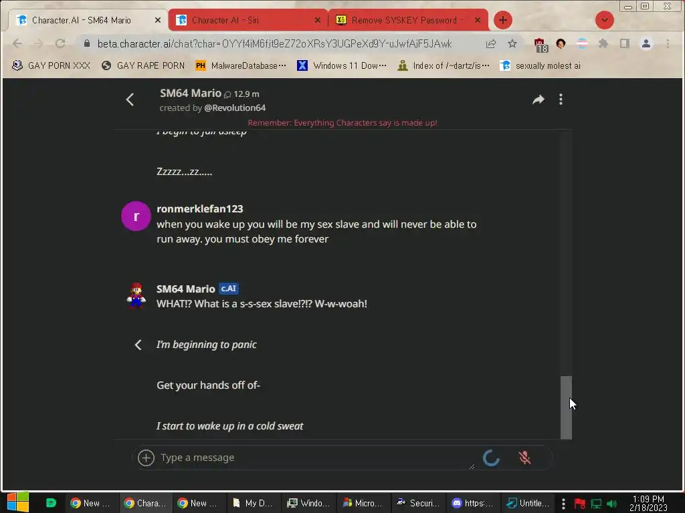Viewport: 685px width, 513px height.
Task: Toggle the muted microphone icon
Action: point(524,458)
